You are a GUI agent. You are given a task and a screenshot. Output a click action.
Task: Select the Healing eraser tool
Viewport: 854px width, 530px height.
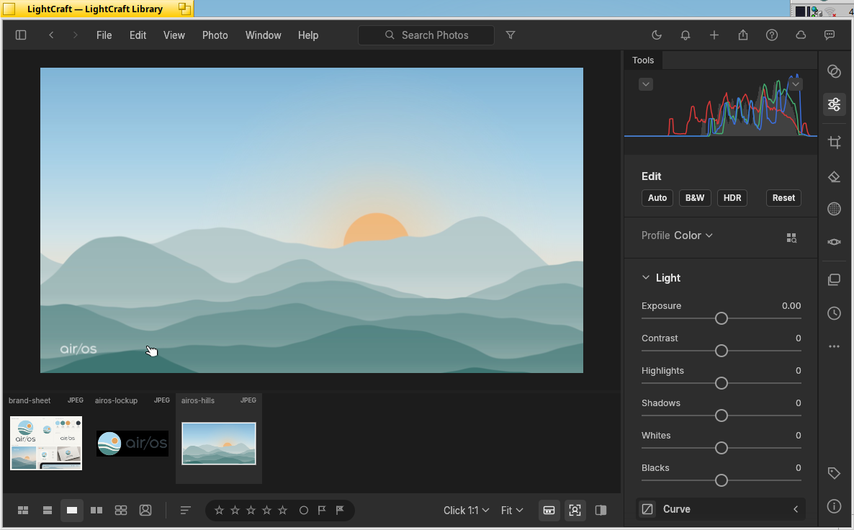(x=834, y=176)
